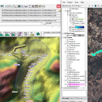Select the 2D Area Break Lines tool
The width and height of the screenshot is (102, 102).
coord(13,34)
